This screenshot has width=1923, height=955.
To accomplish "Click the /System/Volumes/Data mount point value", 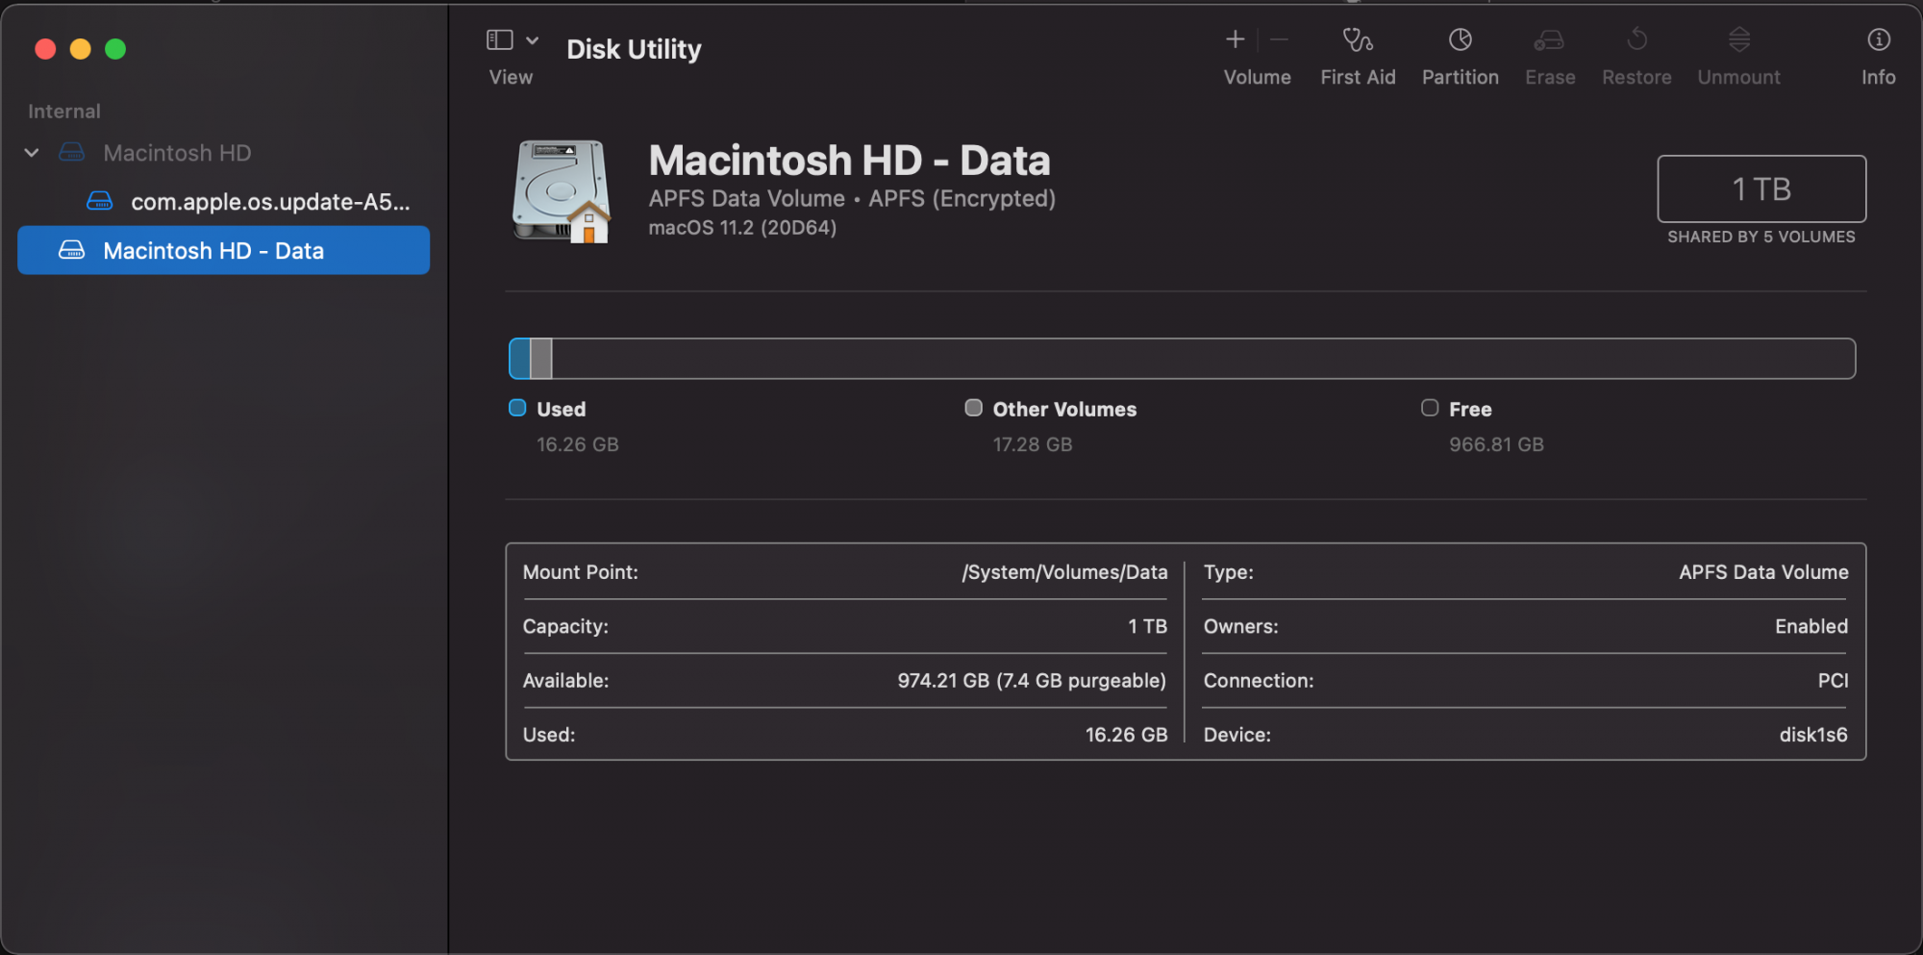I will click(1064, 572).
